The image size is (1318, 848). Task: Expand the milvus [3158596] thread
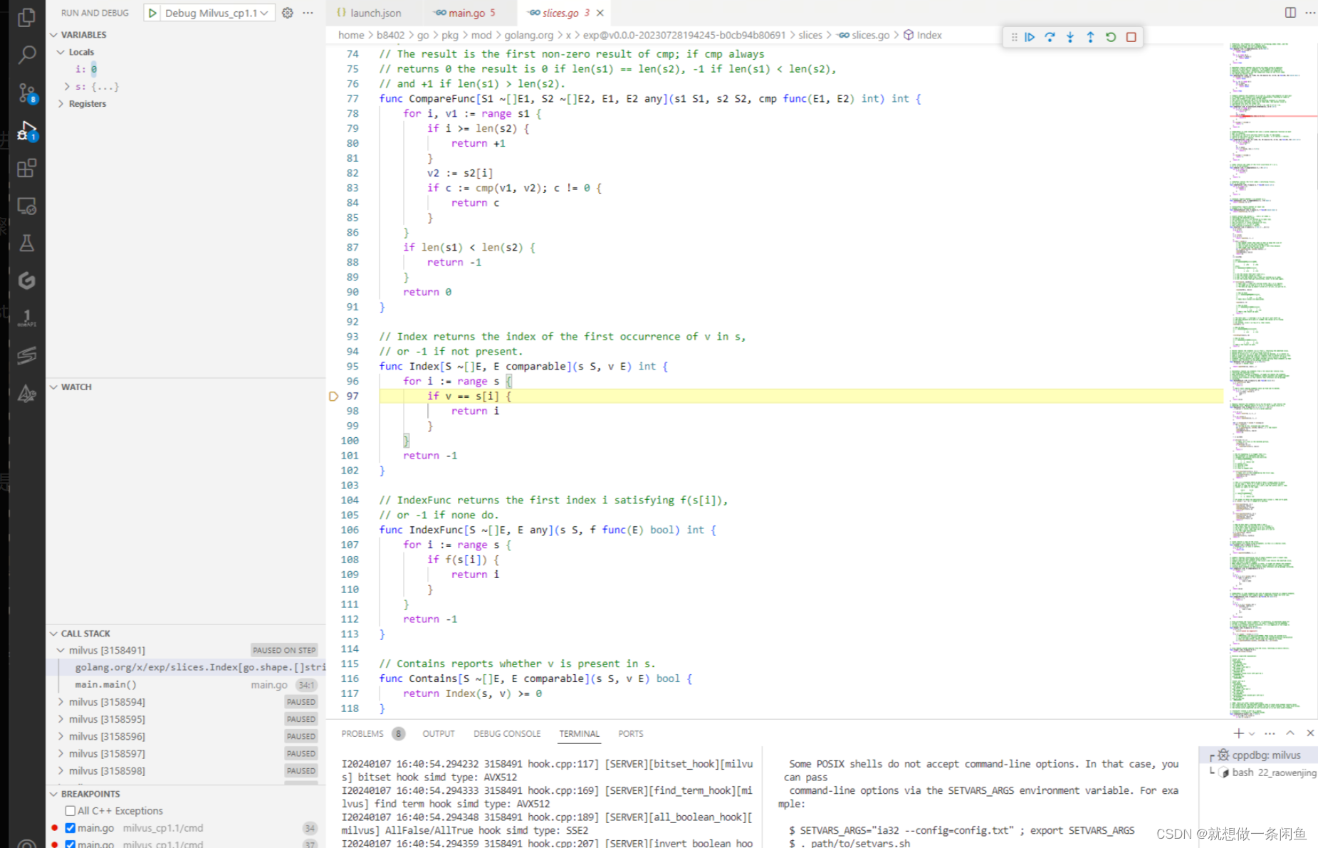61,736
